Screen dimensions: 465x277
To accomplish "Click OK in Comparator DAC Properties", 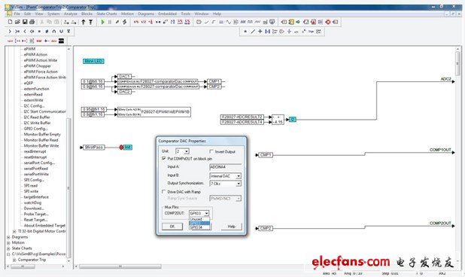I will [x=172, y=227].
